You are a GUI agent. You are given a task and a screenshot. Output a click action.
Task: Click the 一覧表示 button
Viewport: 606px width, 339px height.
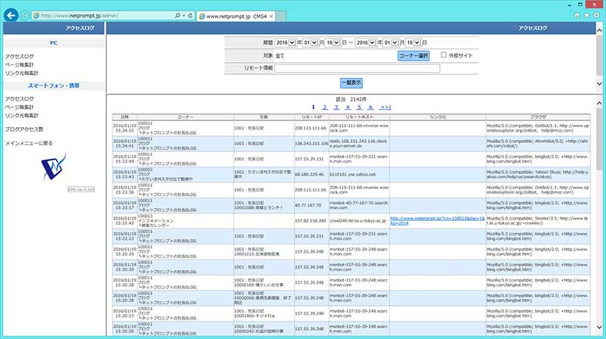click(351, 82)
